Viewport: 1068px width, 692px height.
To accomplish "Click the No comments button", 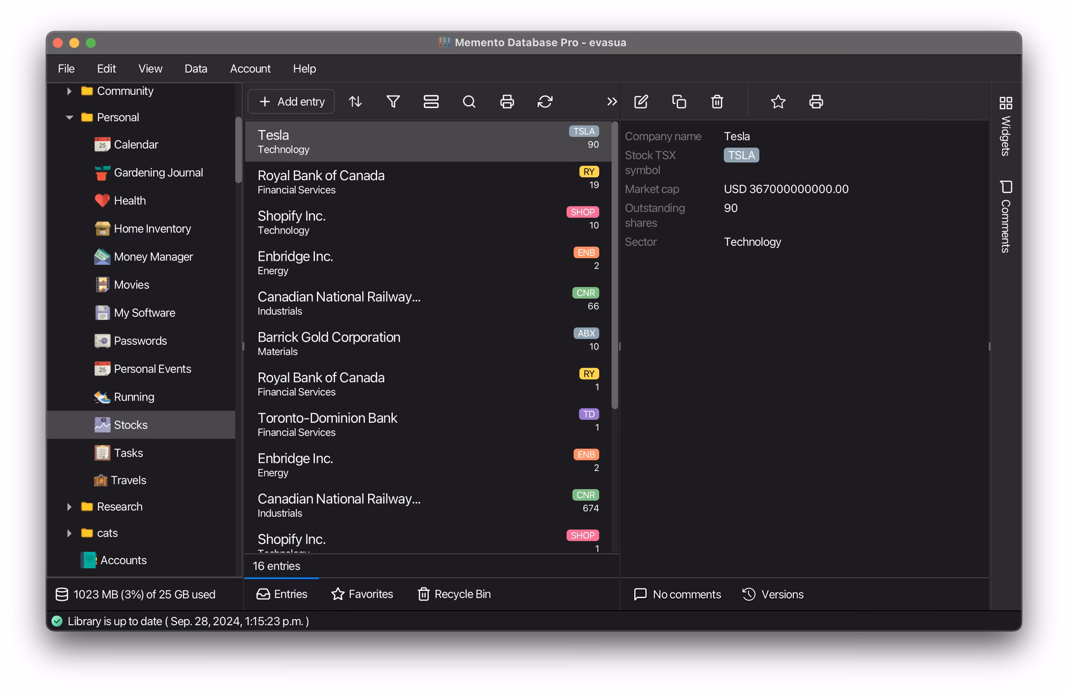I will tap(677, 594).
